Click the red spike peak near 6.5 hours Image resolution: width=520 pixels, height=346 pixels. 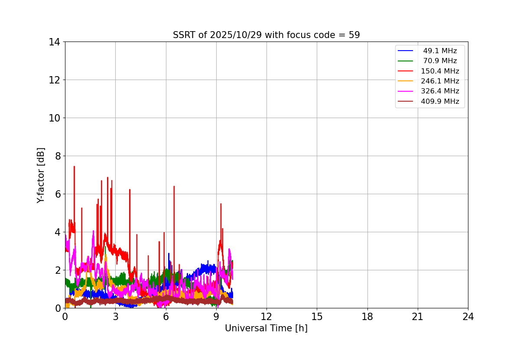click(174, 186)
